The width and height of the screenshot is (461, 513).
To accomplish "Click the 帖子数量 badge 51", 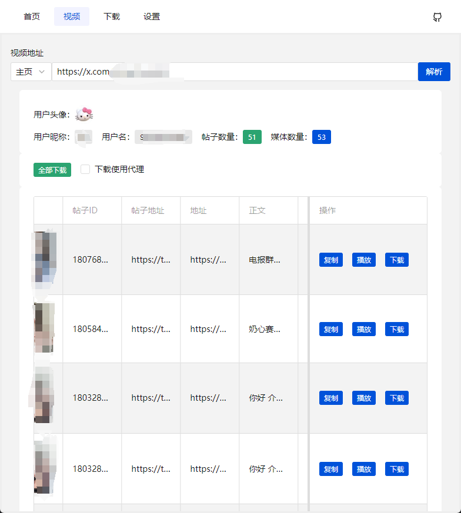I will pyautogui.click(x=252, y=137).
